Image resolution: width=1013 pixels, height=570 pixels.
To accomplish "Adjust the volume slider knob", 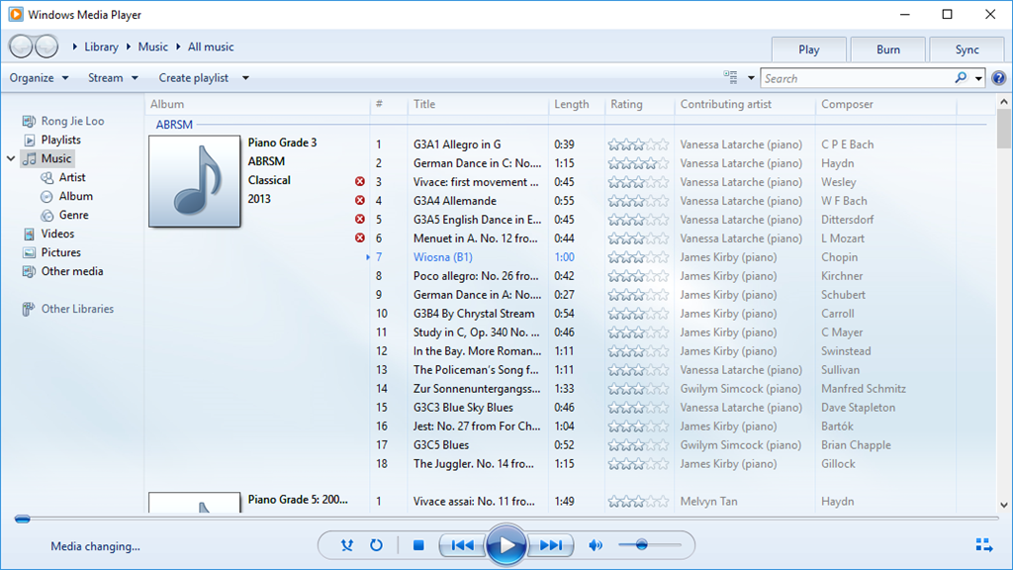I will coord(641,545).
